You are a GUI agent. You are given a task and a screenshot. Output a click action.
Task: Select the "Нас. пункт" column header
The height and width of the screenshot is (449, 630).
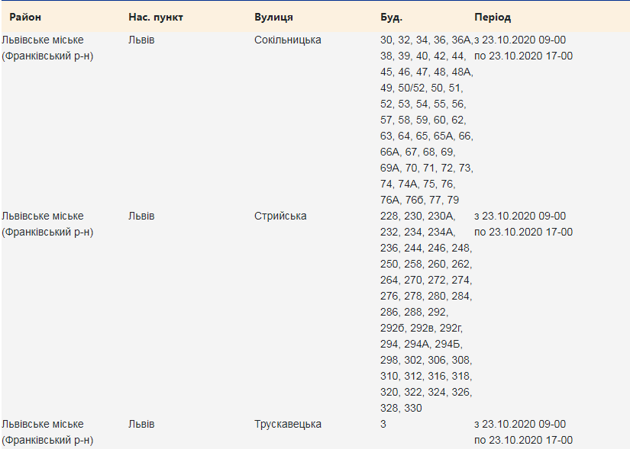click(156, 17)
